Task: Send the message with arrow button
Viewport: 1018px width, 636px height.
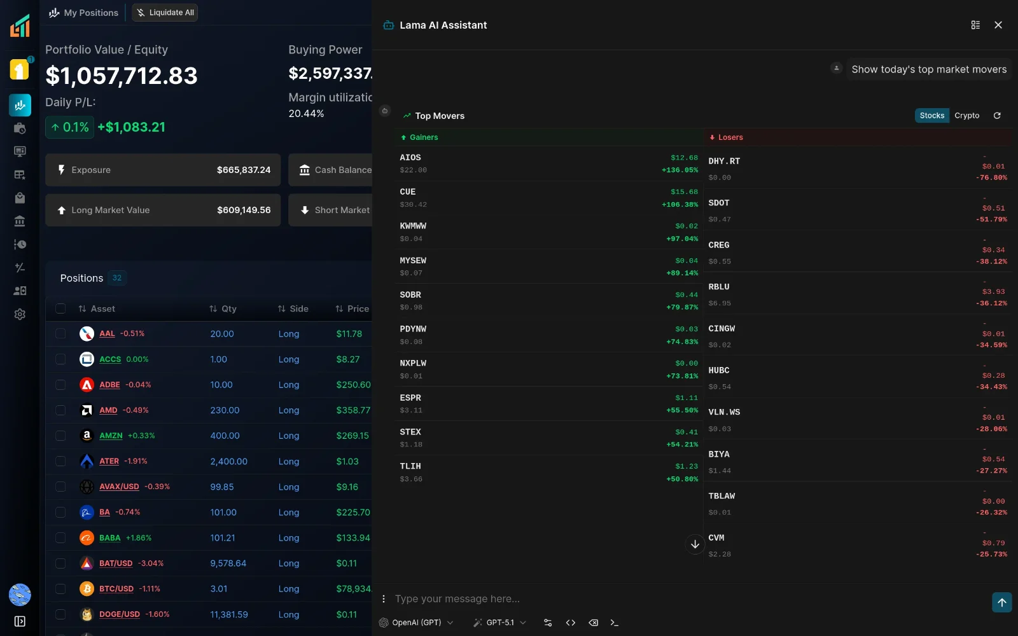Action: [1002, 602]
